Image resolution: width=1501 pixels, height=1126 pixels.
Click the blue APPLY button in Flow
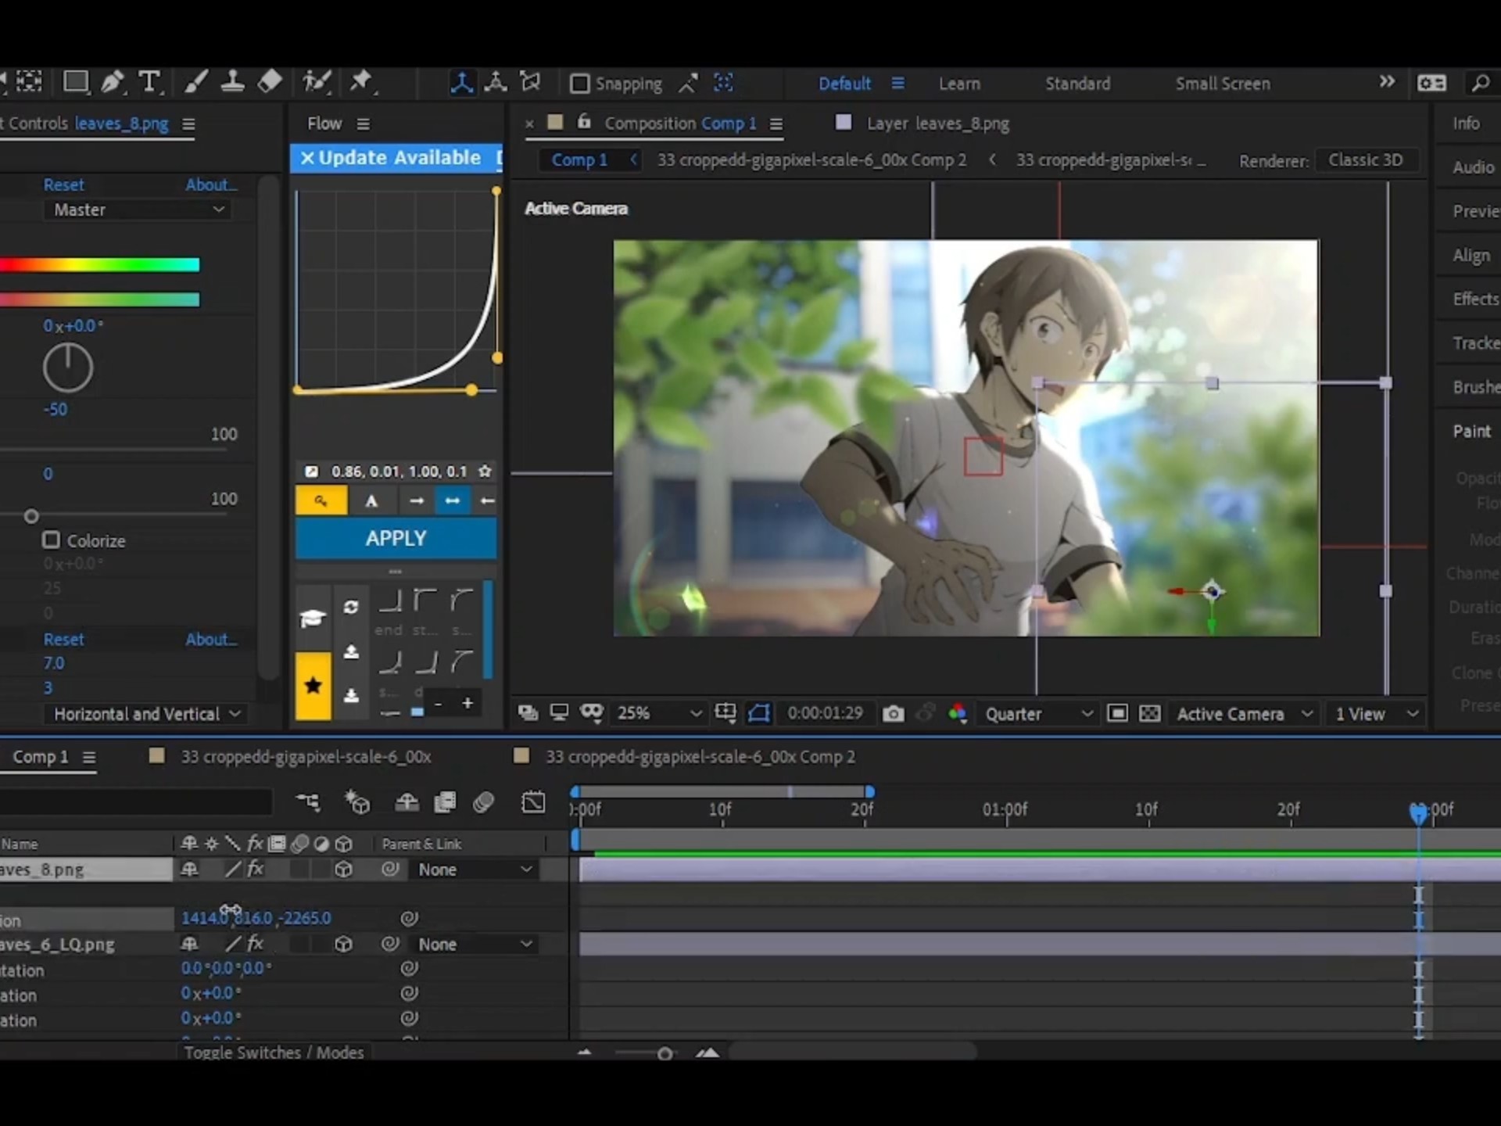(396, 538)
